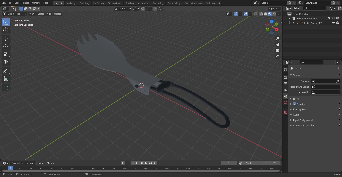Click the outliner search field
The image size is (342, 177).
(x=314, y=8)
